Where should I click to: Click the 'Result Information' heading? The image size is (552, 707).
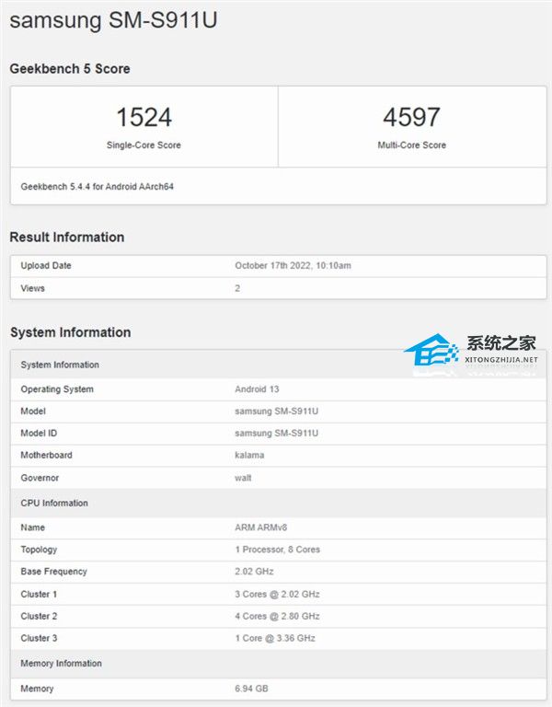(x=66, y=238)
